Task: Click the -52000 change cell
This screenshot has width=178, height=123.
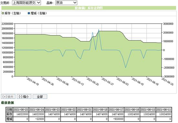Action: click(x=37, y=119)
